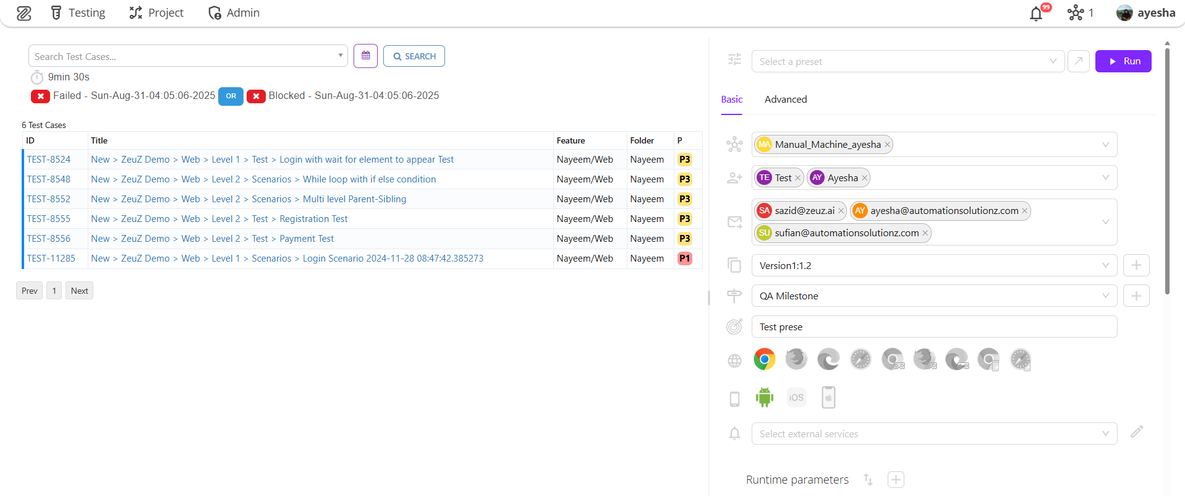Enable the Firefox browser icon

[x=796, y=359]
